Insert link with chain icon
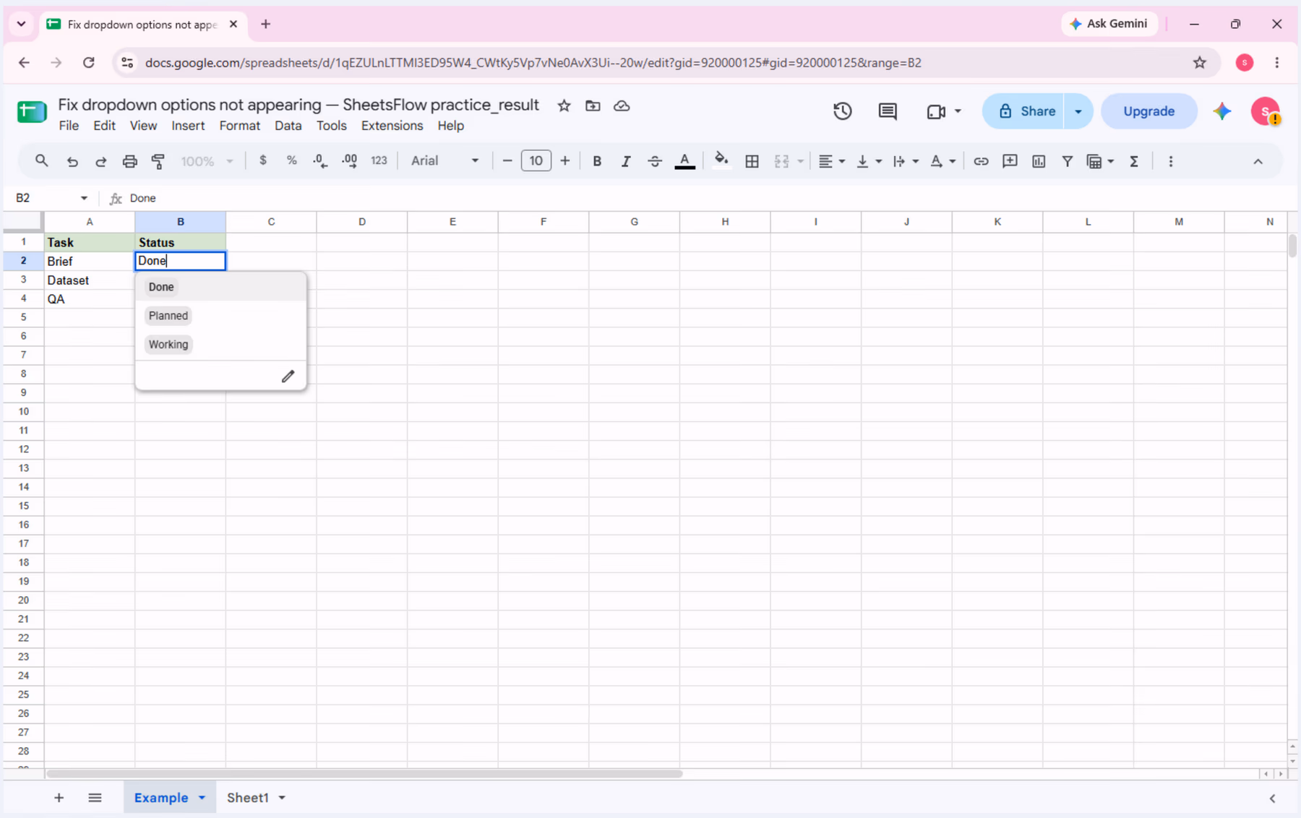 coord(981,161)
